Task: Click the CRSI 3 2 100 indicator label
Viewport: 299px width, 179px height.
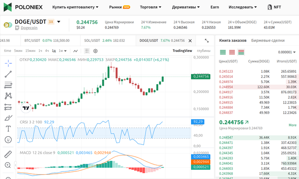Action: click(31, 122)
